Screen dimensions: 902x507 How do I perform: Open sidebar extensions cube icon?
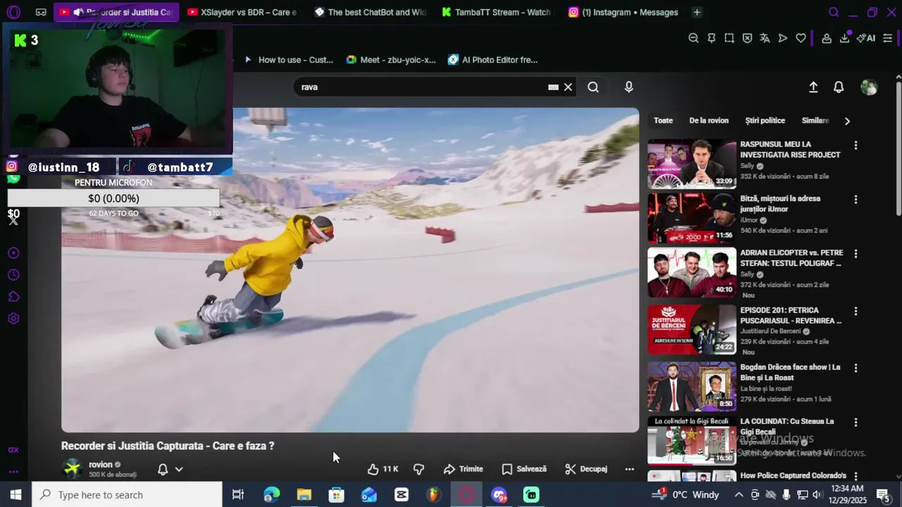(x=13, y=296)
